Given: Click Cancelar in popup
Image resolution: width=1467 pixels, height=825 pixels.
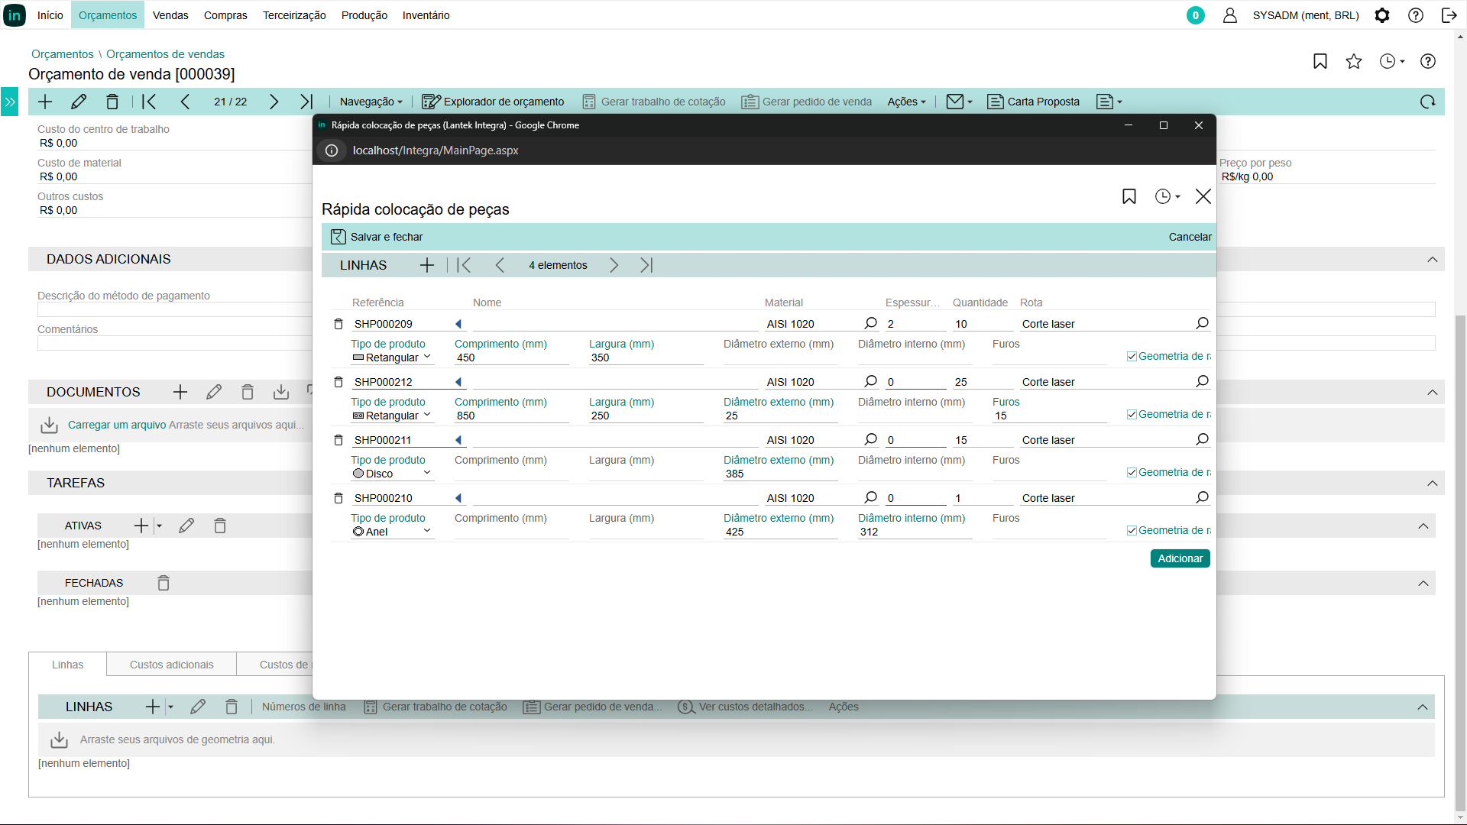Looking at the screenshot, I should click(1190, 237).
